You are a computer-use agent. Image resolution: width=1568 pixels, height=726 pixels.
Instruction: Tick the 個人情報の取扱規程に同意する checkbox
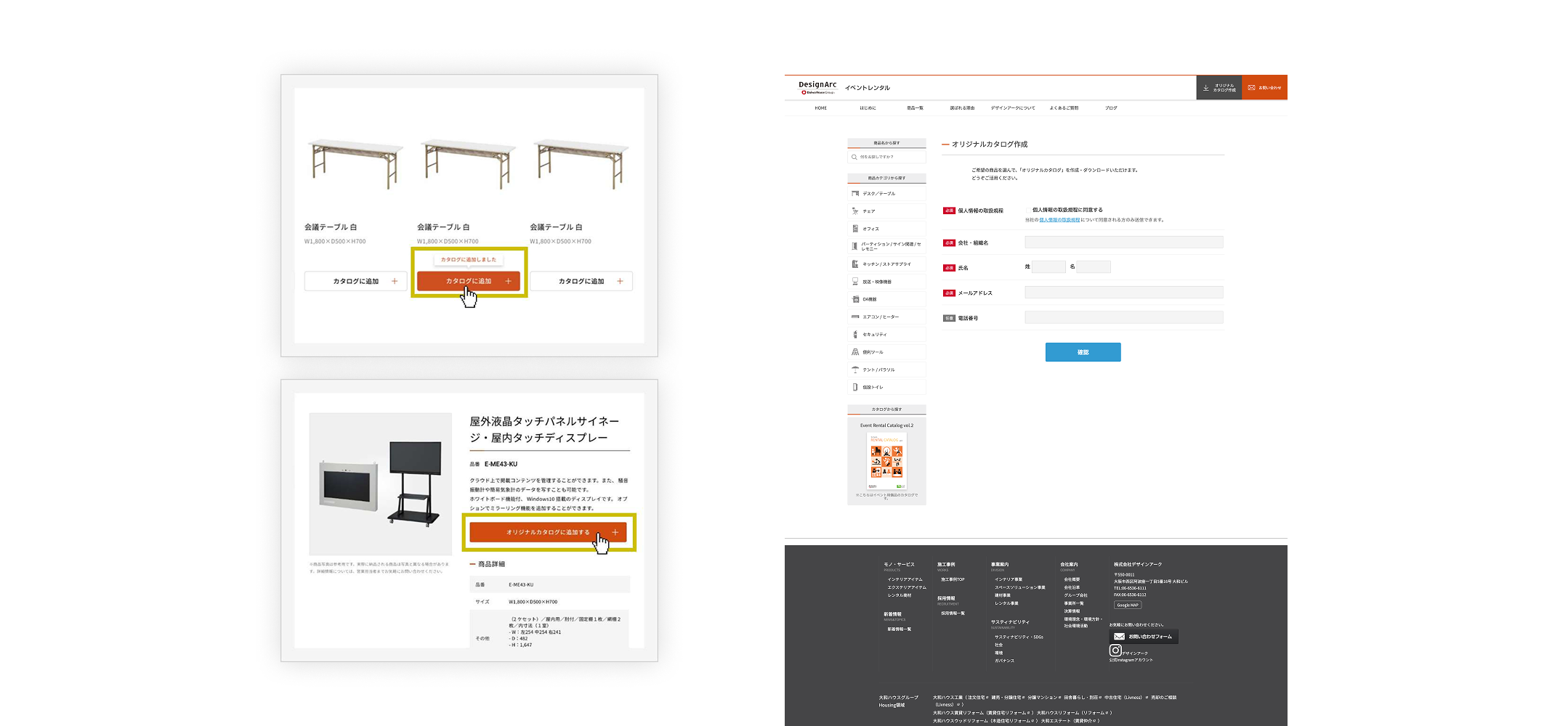pos(1028,210)
